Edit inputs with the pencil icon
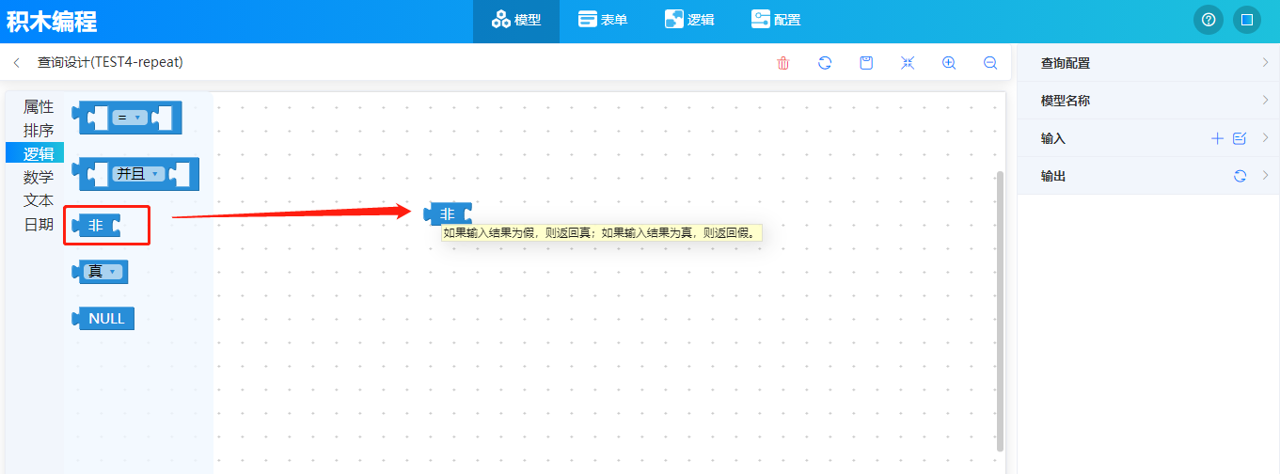This screenshot has width=1280, height=474. click(x=1240, y=138)
